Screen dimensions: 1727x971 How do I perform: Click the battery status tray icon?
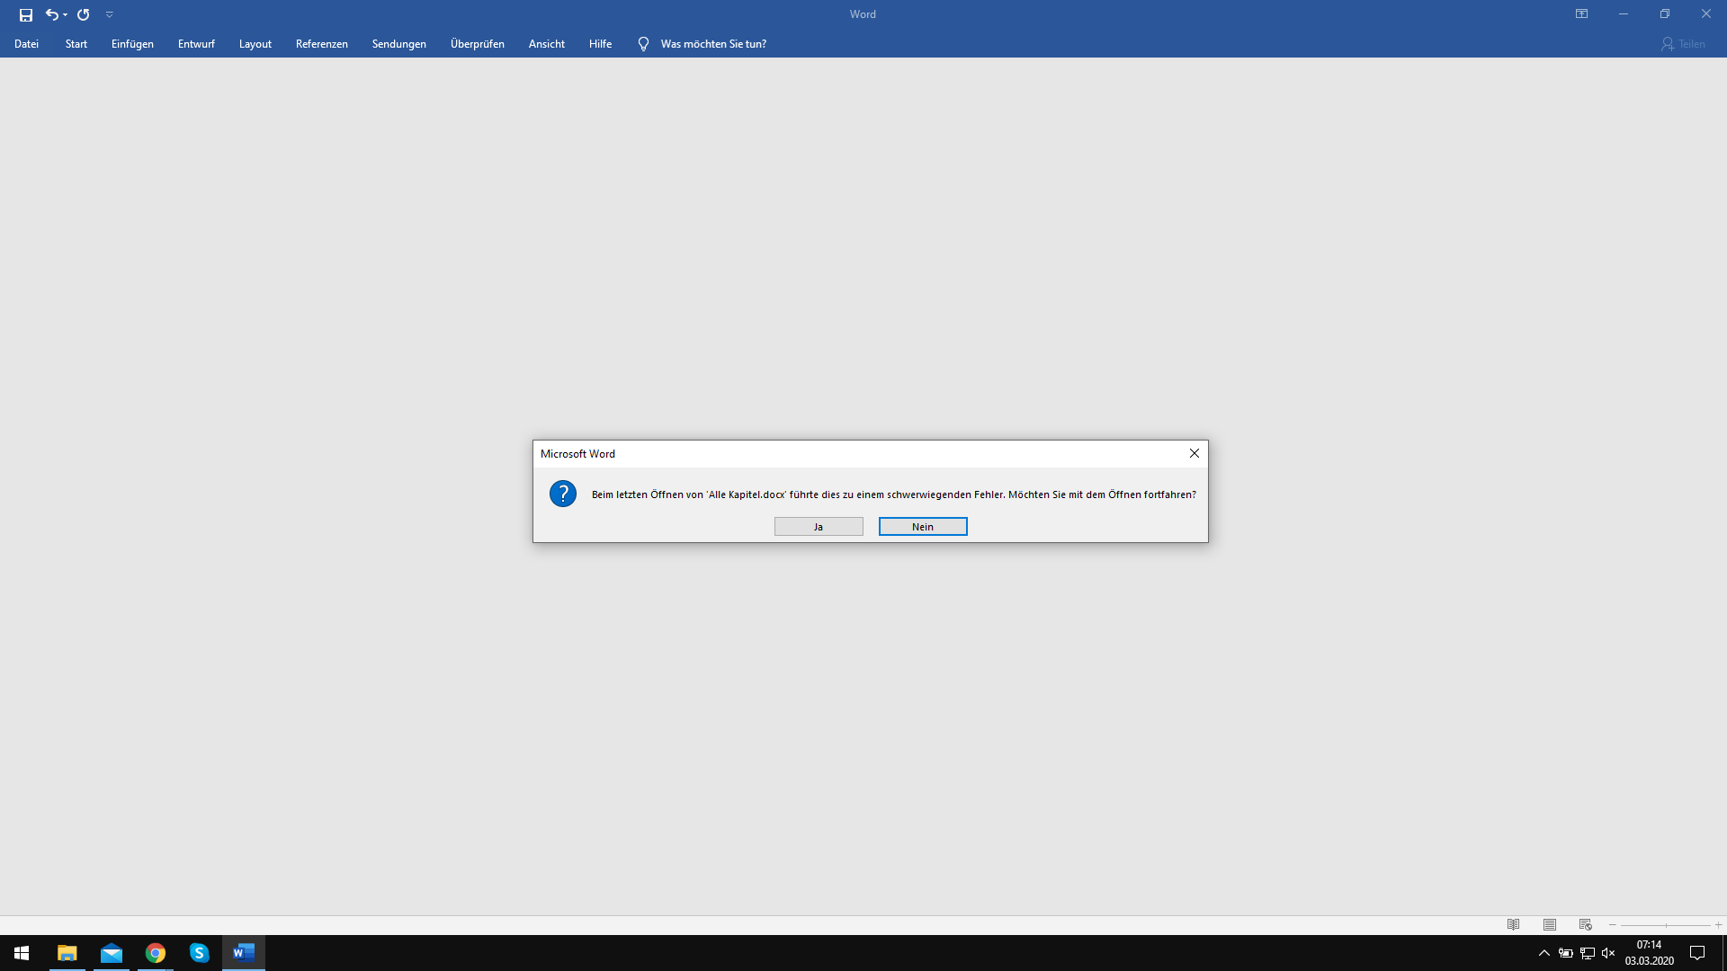point(1566,953)
